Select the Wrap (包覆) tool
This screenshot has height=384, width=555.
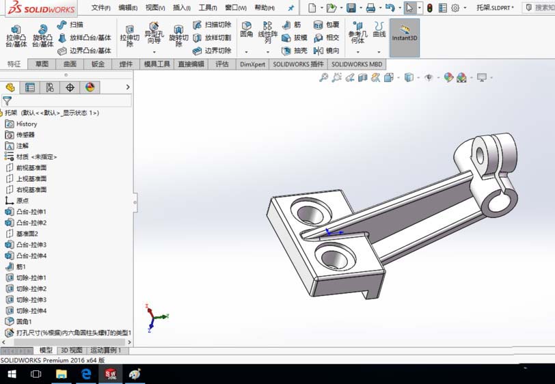326,25
